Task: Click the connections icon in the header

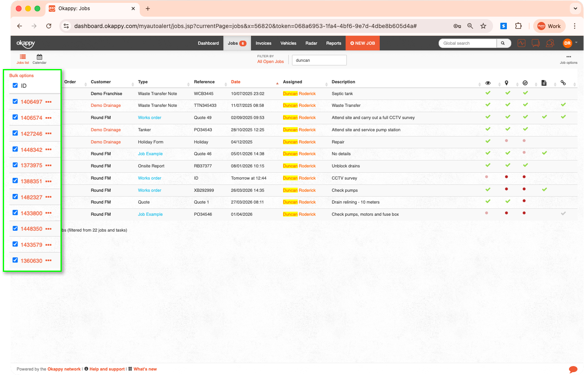Action: coord(550,43)
